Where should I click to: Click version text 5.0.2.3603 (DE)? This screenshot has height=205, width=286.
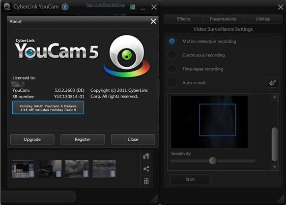[x=69, y=90]
